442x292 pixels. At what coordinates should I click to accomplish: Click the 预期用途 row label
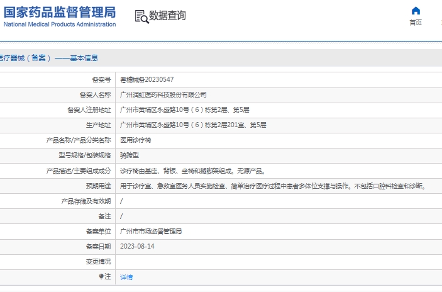pyautogui.click(x=98, y=186)
